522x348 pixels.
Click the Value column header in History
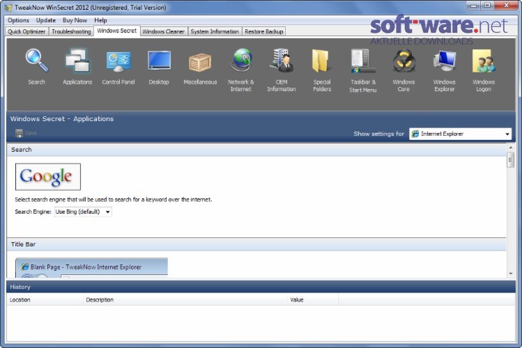click(313, 300)
